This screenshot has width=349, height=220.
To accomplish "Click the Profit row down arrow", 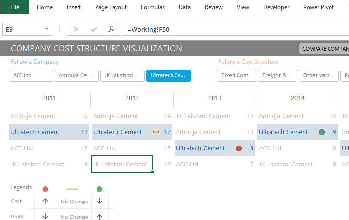I will [45, 216].
